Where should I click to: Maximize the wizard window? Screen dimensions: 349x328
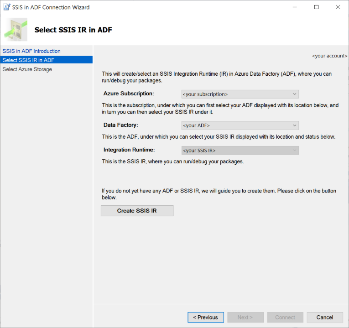click(x=316, y=7)
